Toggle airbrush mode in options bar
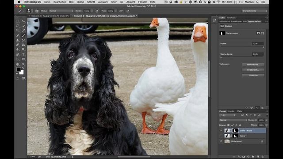Viewport: 283px width, 159px height. (x=121, y=11)
